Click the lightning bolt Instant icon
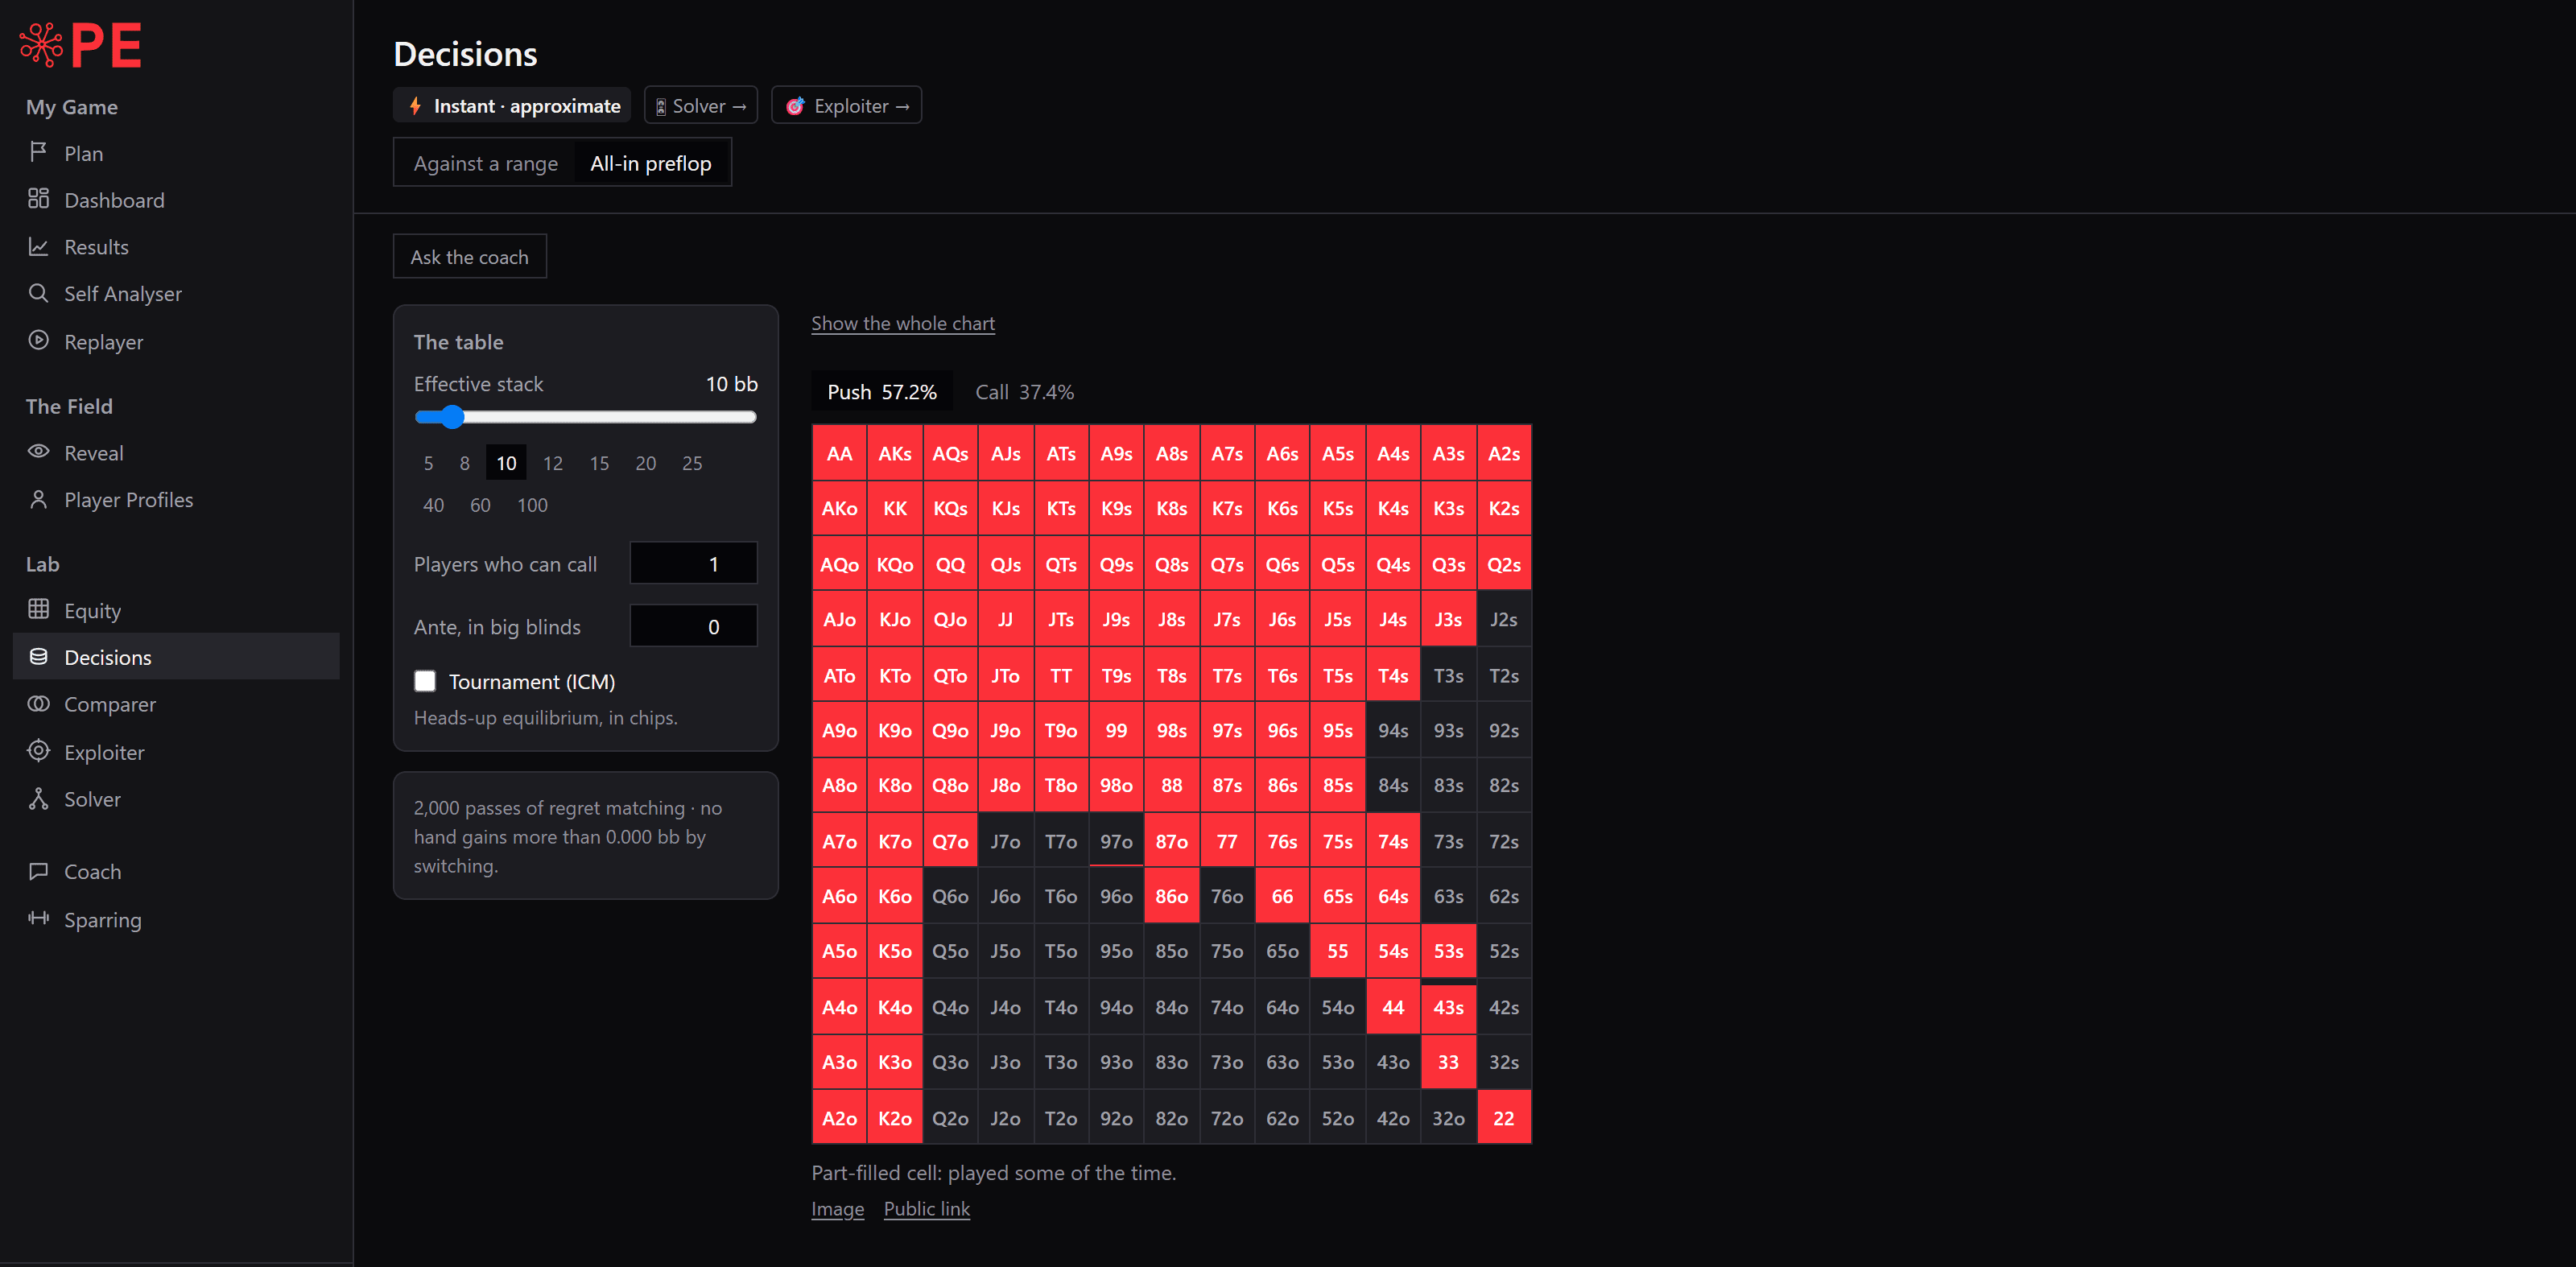Screen dimensions: 2576x1267 [415, 105]
